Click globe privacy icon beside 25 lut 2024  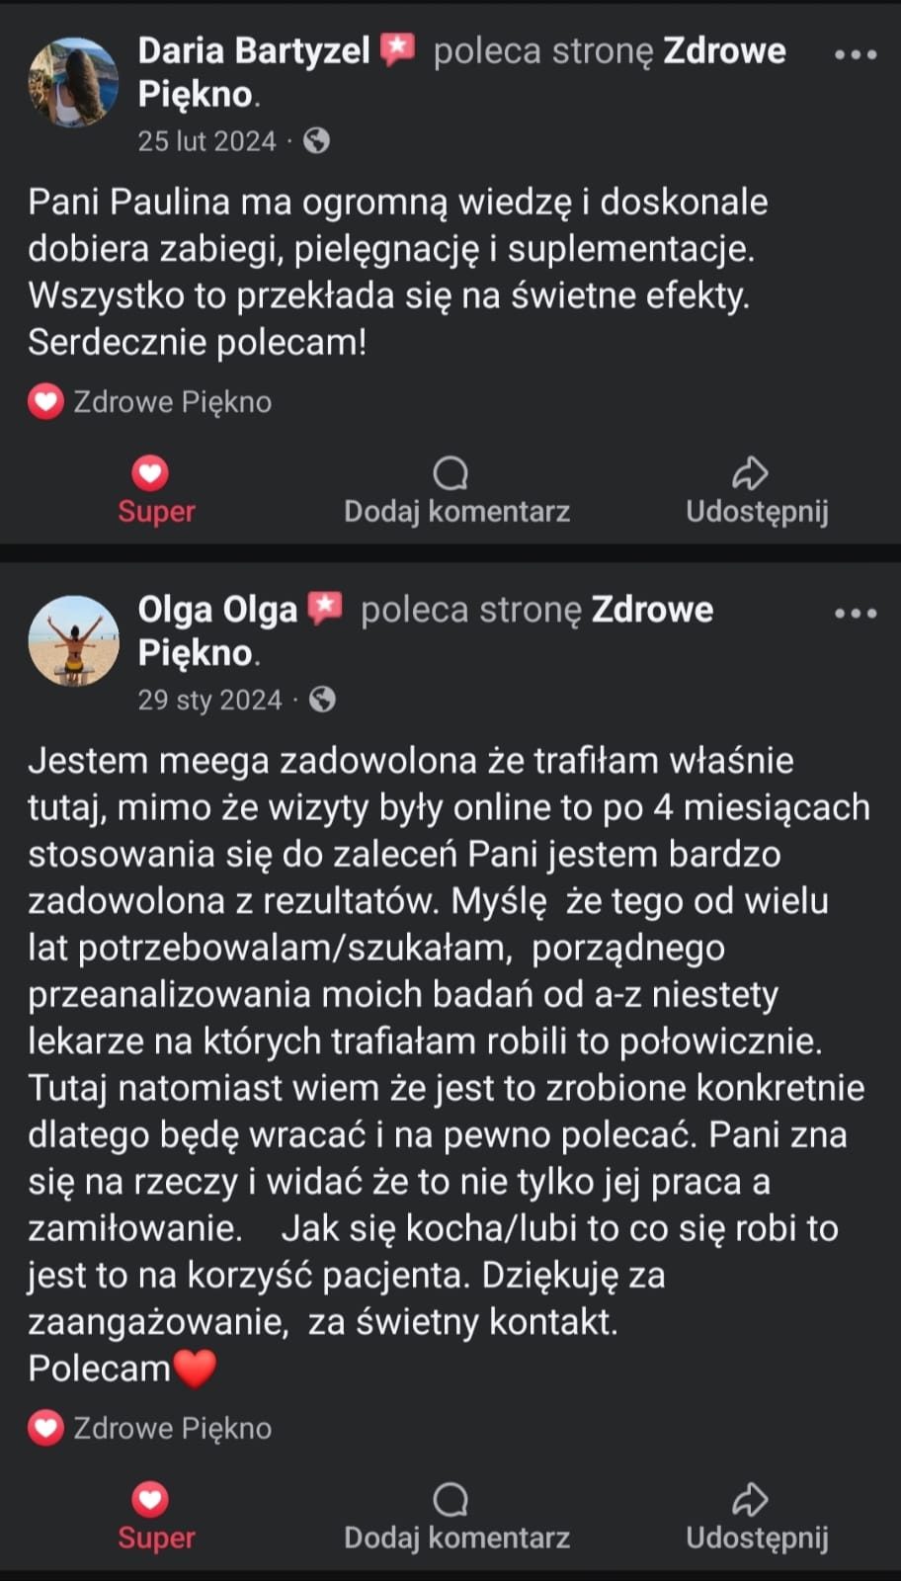point(316,141)
